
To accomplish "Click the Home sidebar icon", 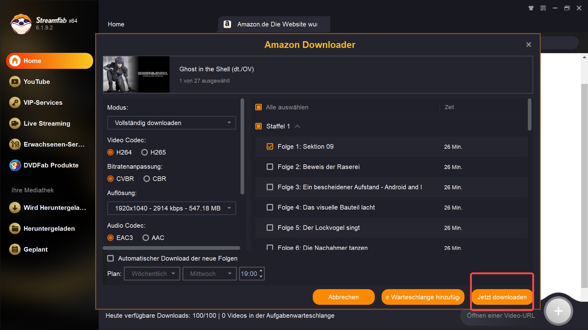I will 15,61.
